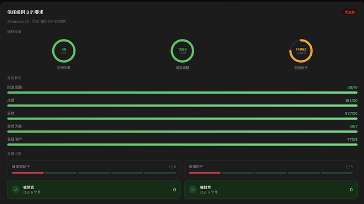Click the green checkmark icon beside 被禁言
Image resolution: width=364 pixels, height=204 pixels.
coord(16,190)
